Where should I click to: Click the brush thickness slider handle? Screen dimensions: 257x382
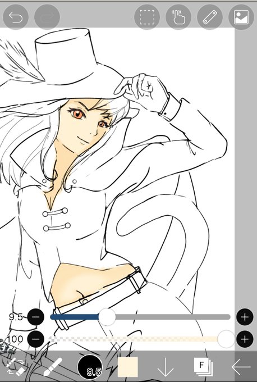107,317
